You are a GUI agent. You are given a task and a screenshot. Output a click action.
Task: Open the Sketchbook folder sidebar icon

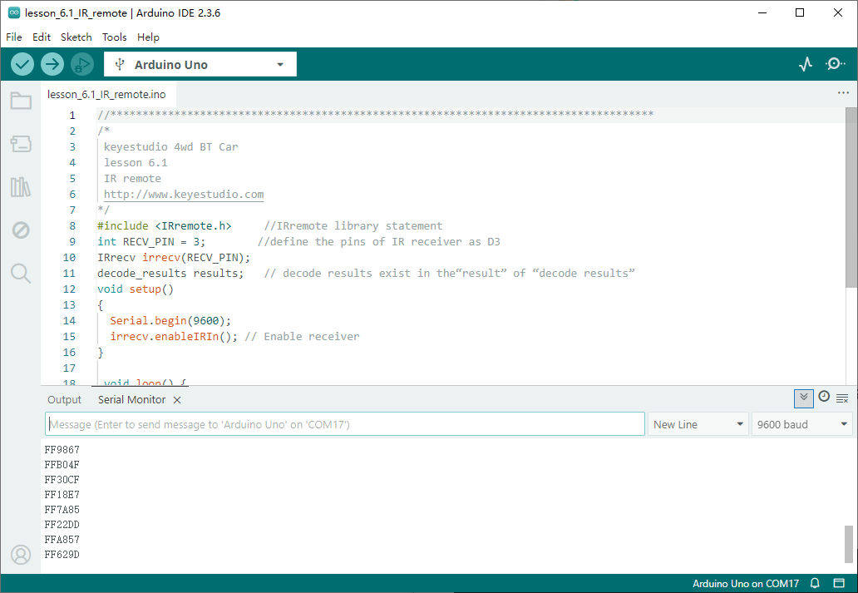[21, 101]
